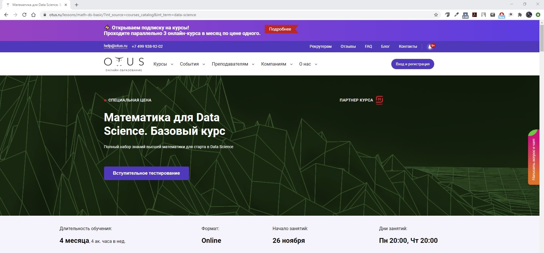Open the bird-leaf extension icon
Screen dimensions: 544x253
tap(447, 15)
